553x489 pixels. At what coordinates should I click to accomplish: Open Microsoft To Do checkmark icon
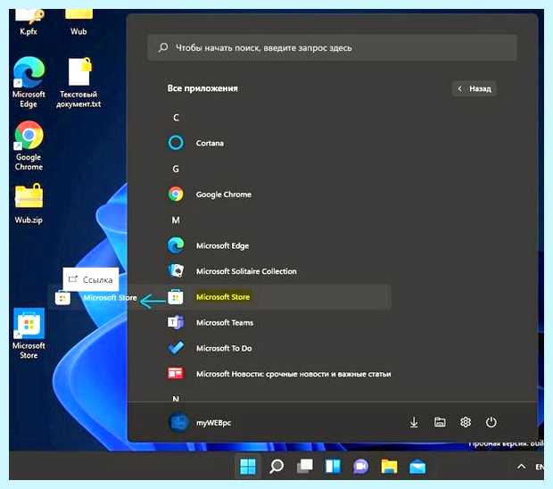tap(176, 348)
